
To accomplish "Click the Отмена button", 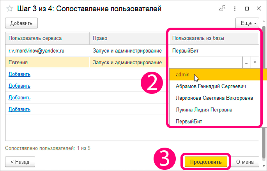I will pos(245,162).
